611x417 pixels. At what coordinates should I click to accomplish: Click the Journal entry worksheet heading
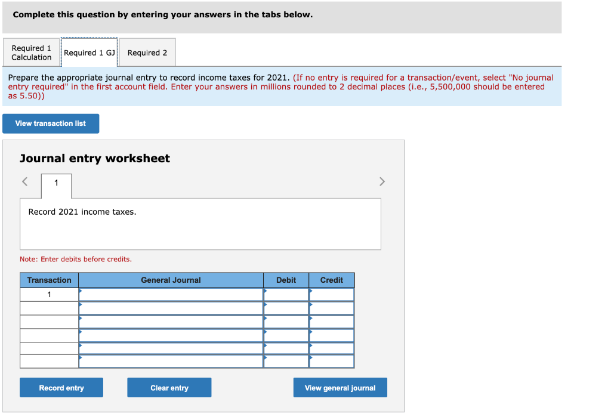tap(95, 158)
